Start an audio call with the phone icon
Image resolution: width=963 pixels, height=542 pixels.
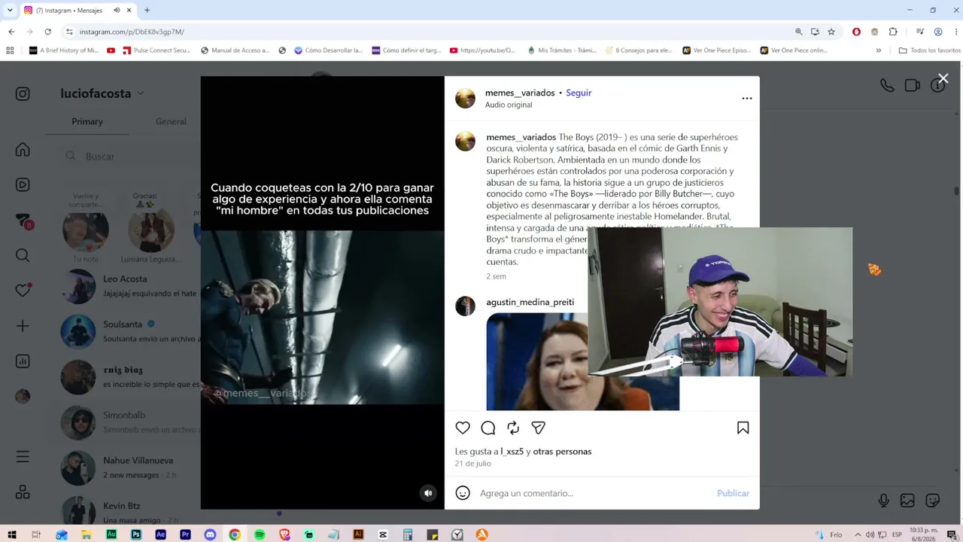pyautogui.click(x=887, y=86)
